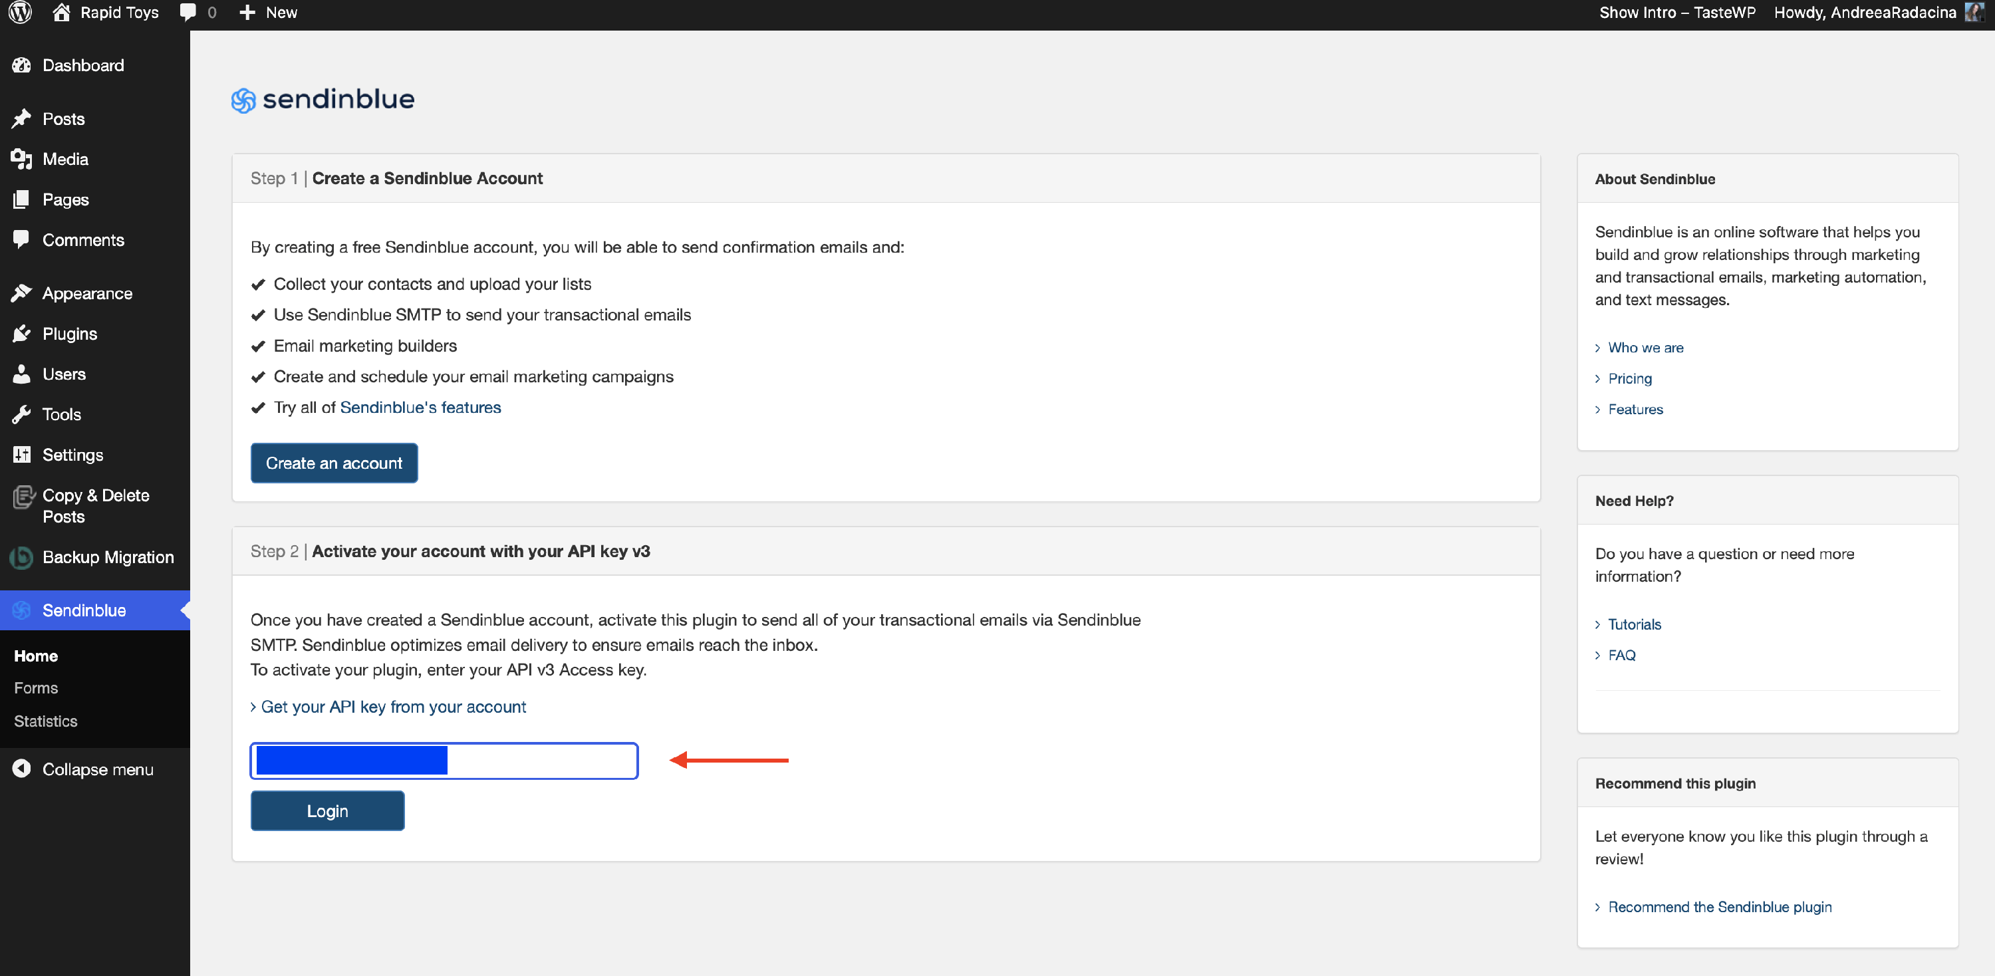The height and width of the screenshot is (976, 1995).
Task: Open the Rapid Toys home icon
Action: (x=62, y=13)
